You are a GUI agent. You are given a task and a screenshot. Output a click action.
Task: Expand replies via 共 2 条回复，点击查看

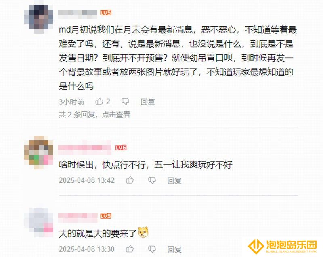[x=94, y=115]
